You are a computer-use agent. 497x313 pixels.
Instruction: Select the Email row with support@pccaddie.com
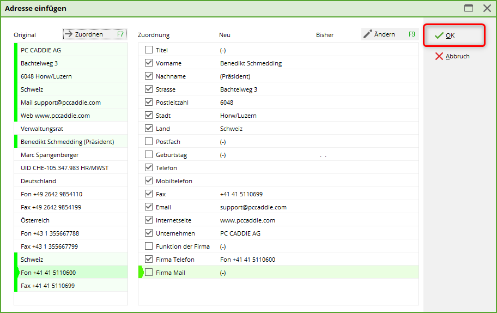coord(253,207)
